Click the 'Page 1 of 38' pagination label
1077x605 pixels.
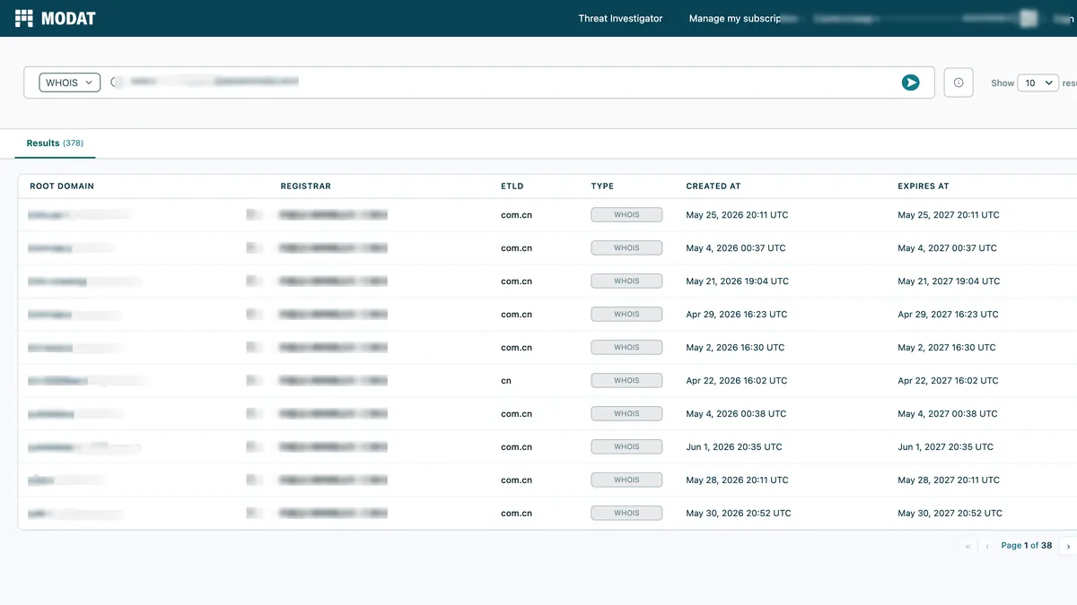tap(1026, 546)
